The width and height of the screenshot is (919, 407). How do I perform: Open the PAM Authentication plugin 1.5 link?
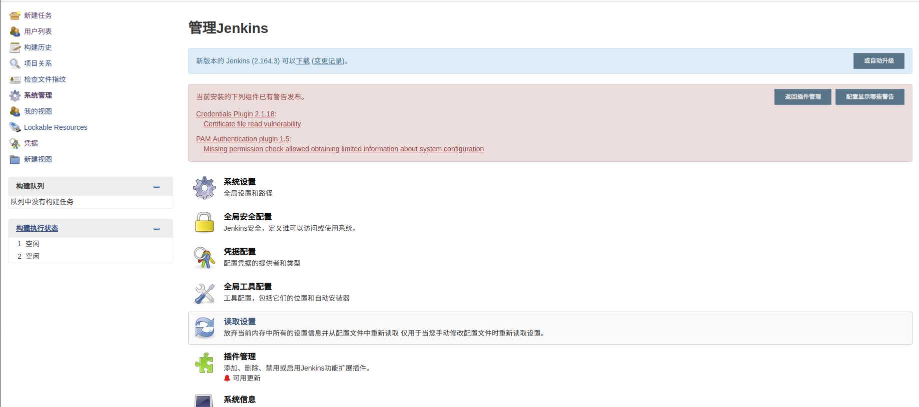[243, 139]
